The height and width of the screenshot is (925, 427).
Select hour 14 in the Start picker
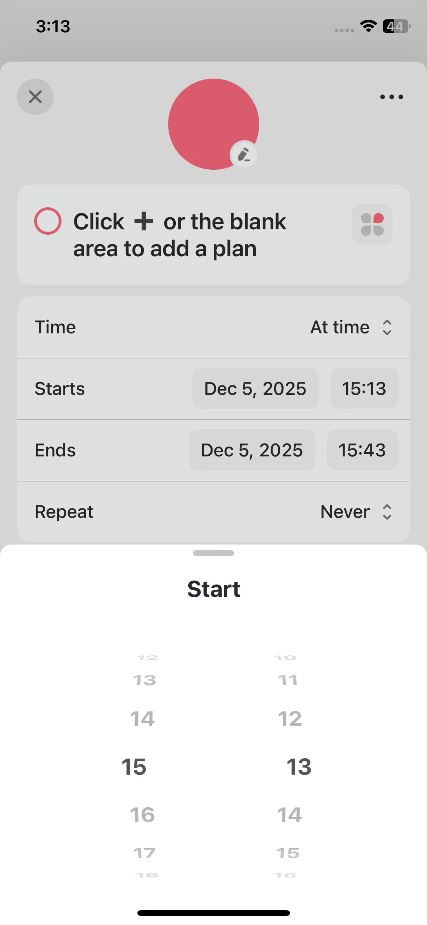point(142,718)
